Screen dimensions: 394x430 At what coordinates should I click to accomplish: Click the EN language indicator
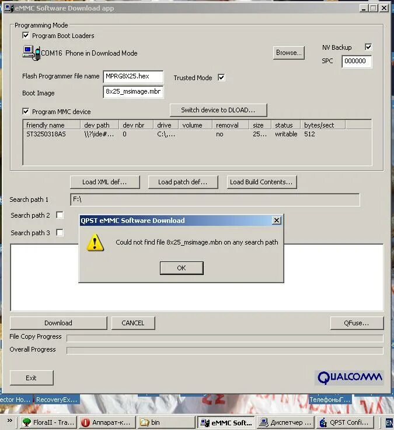tap(390, 422)
